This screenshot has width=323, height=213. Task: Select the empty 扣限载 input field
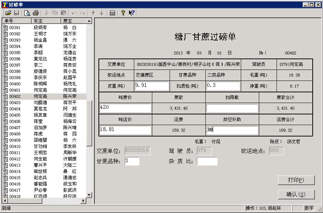232,108
